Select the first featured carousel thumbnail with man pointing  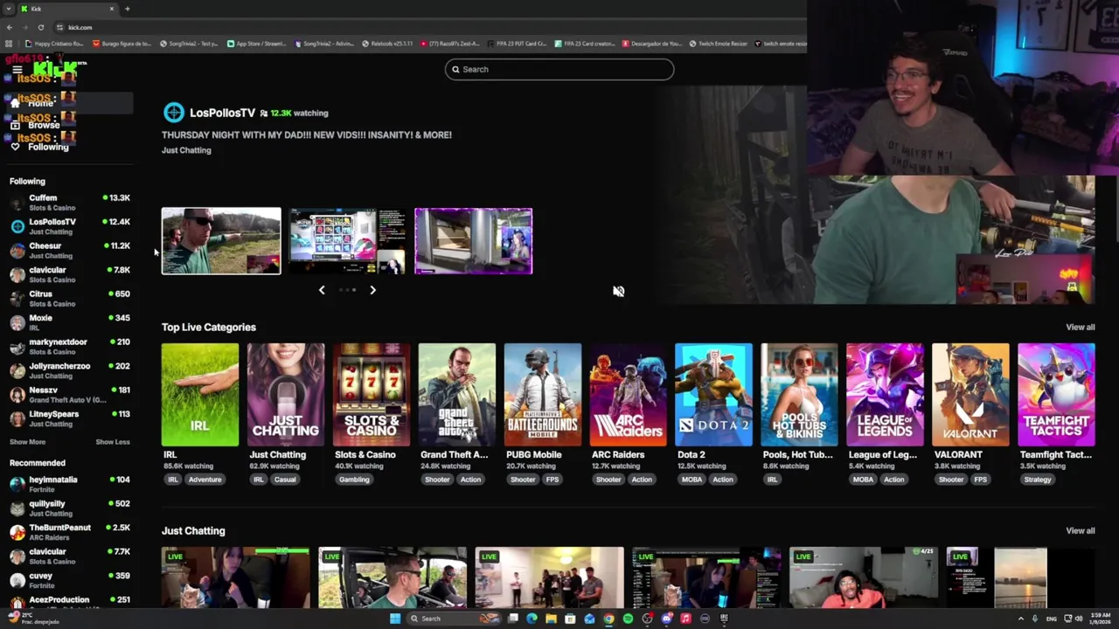click(x=221, y=241)
